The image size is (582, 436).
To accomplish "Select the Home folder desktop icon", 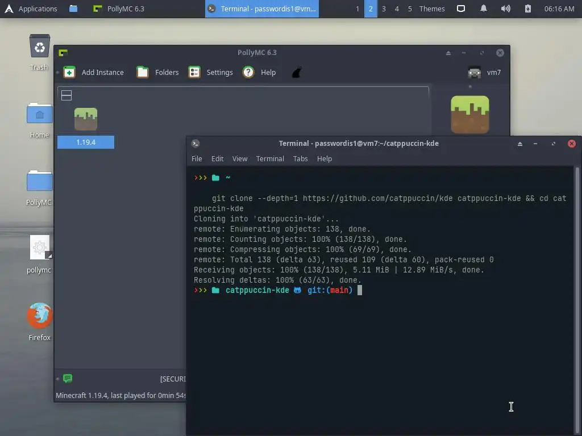I will point(39,120).
